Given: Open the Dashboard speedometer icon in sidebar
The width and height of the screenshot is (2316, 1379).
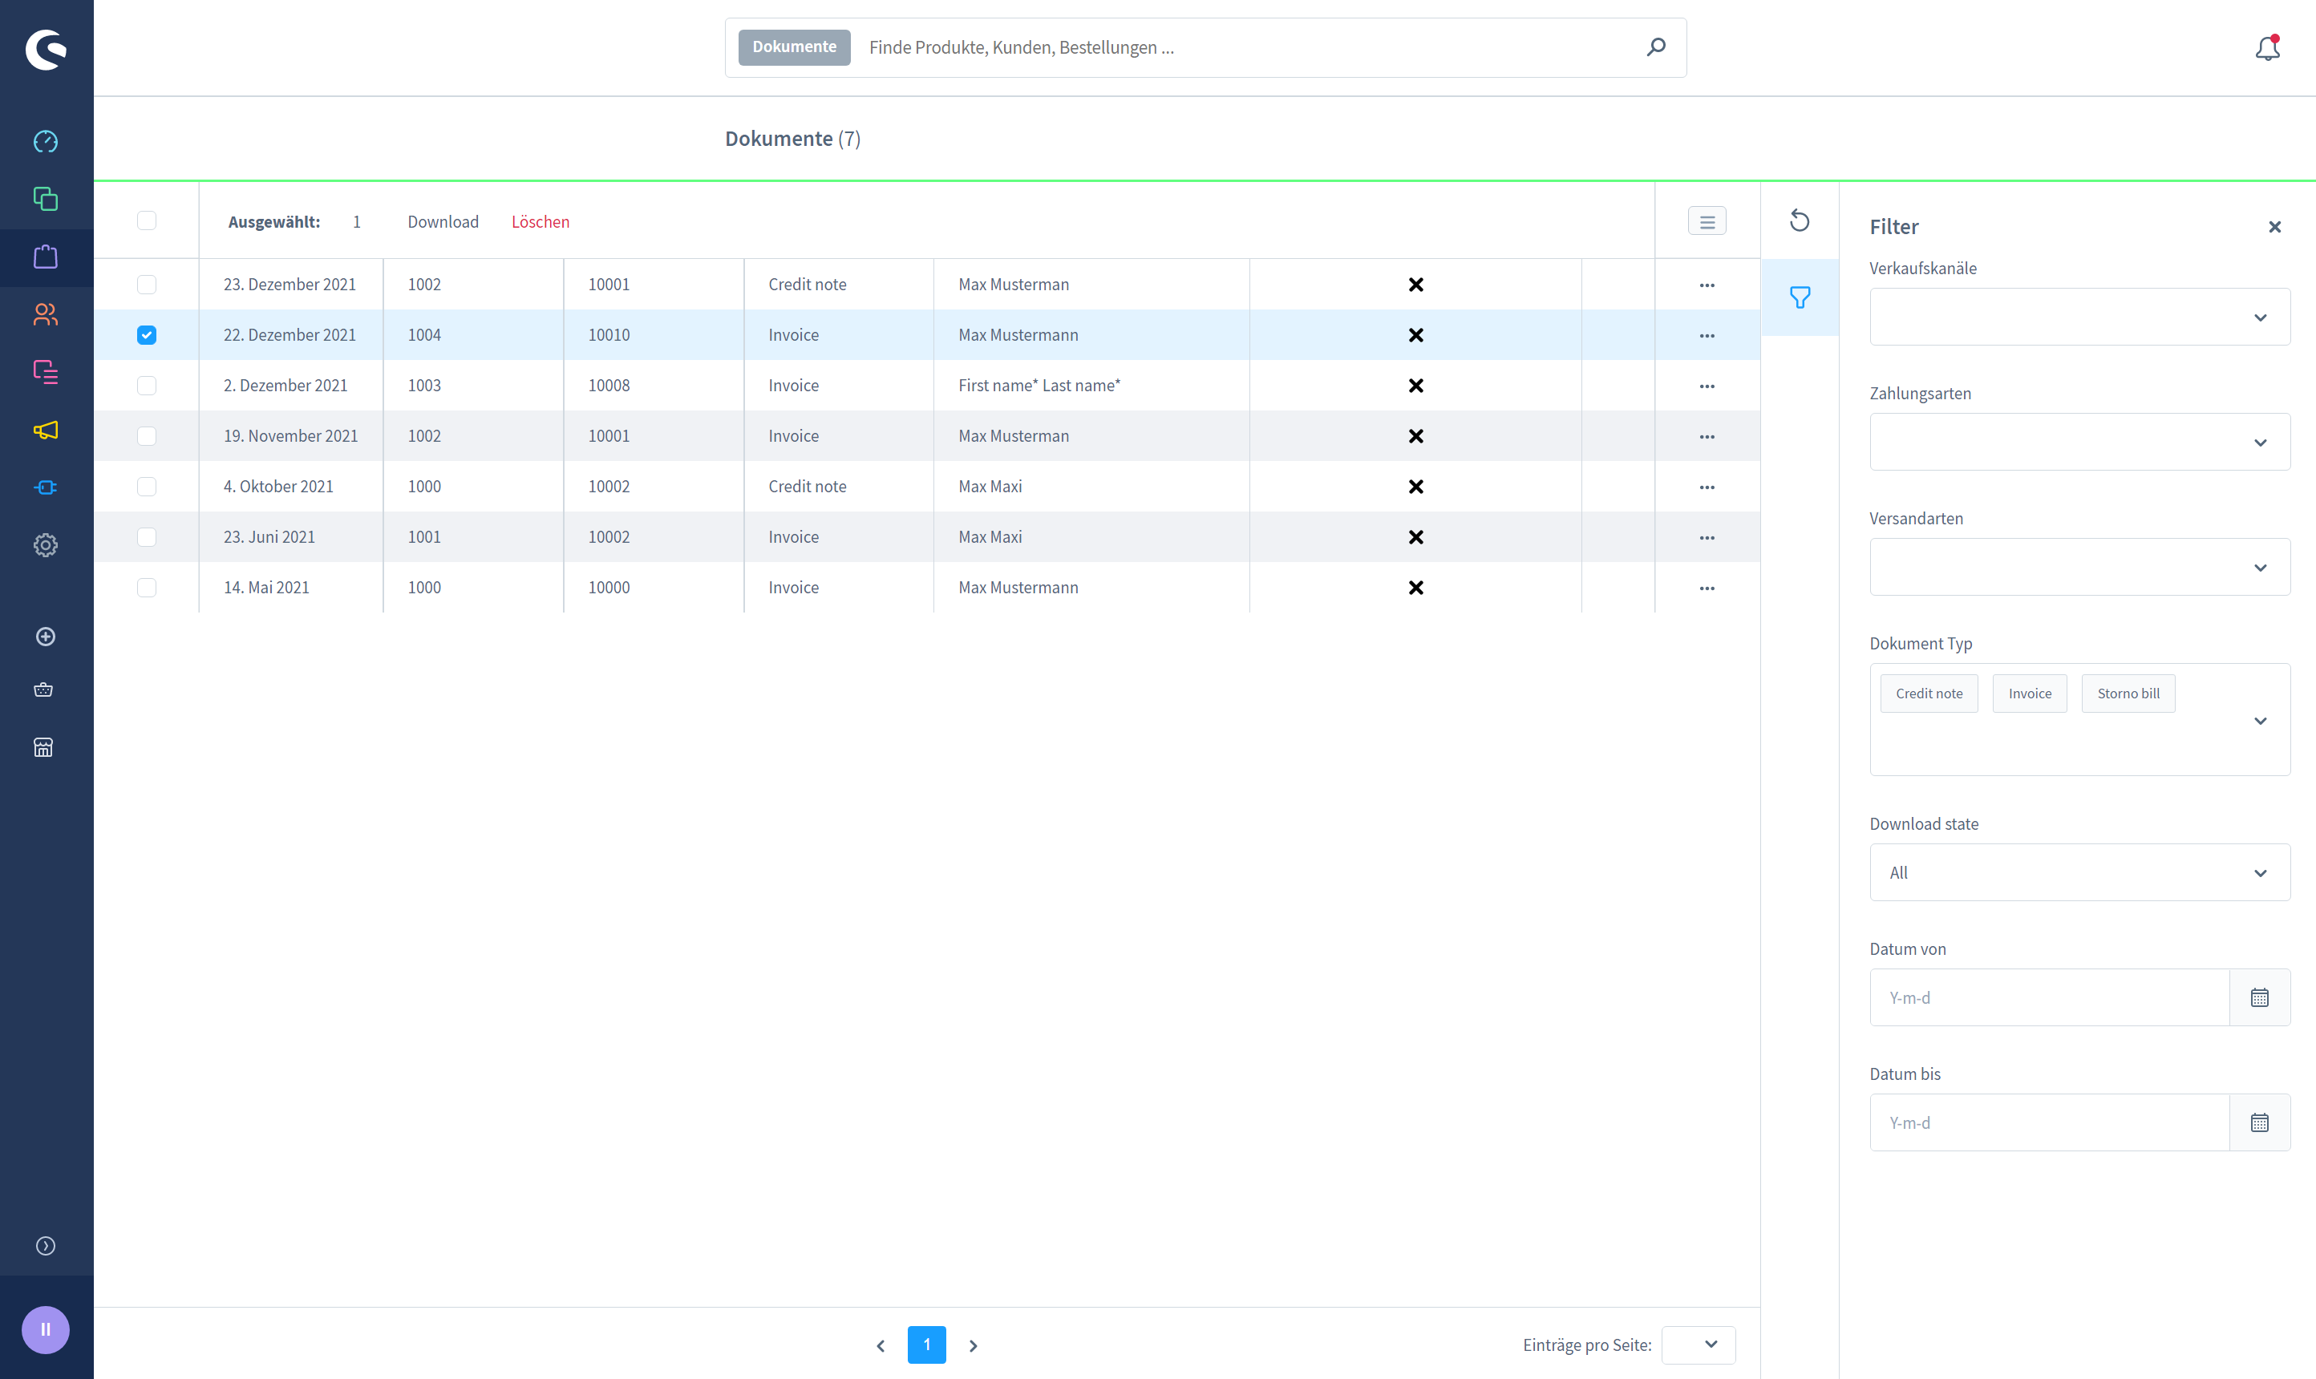Looking at the screenshot, I should point(46,141).
